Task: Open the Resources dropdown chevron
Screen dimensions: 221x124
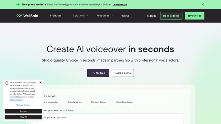Action: pyautogui.click(x=112, y=16)
